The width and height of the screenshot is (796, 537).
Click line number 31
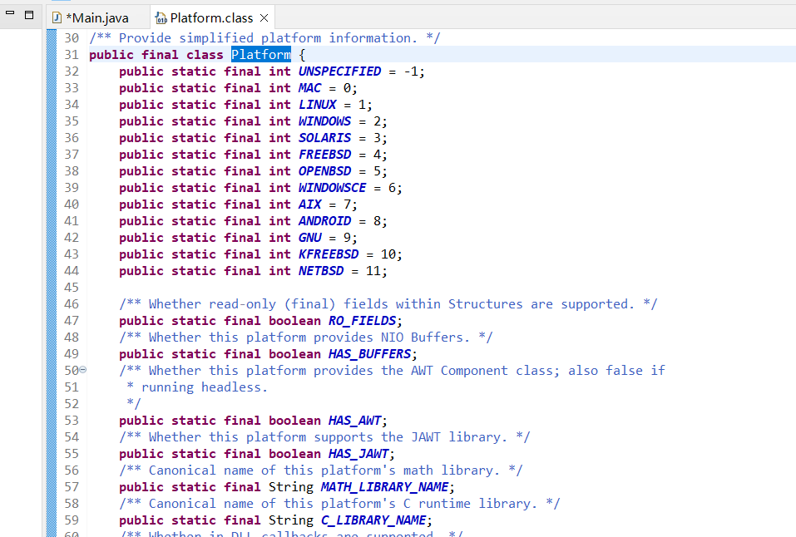(x=72, y=54)
